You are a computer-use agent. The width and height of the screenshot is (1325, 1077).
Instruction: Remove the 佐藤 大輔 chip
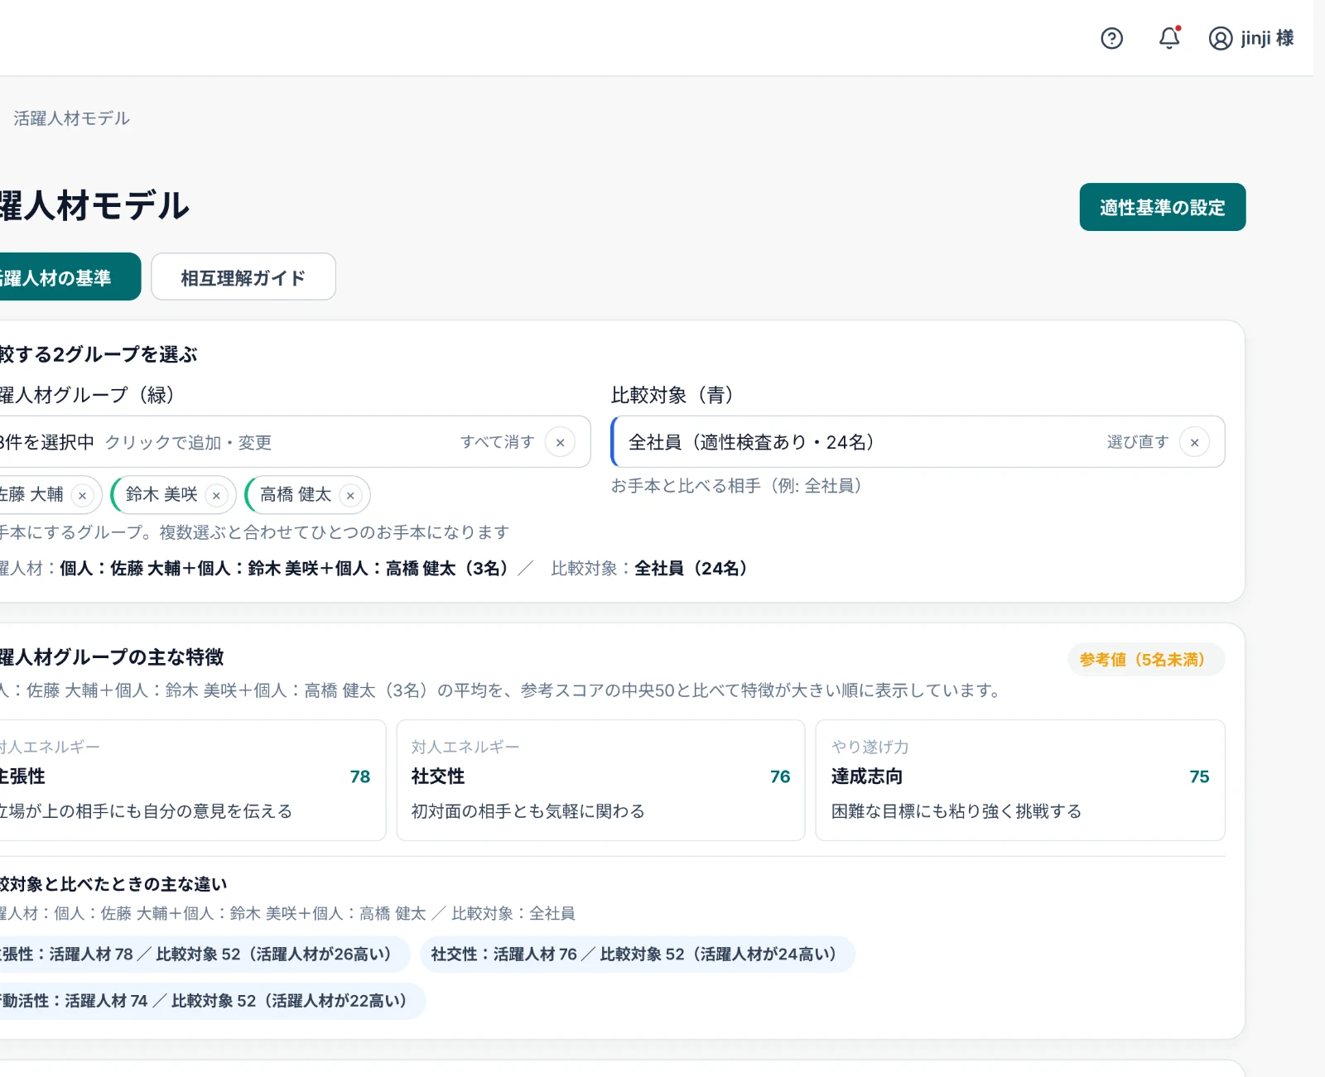coord(82,496)
